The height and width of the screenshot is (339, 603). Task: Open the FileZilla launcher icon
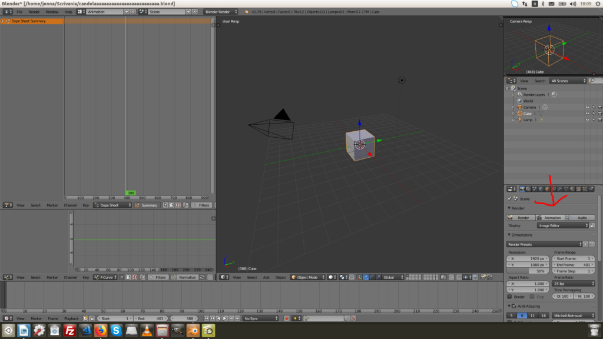(x=69, y=331)
